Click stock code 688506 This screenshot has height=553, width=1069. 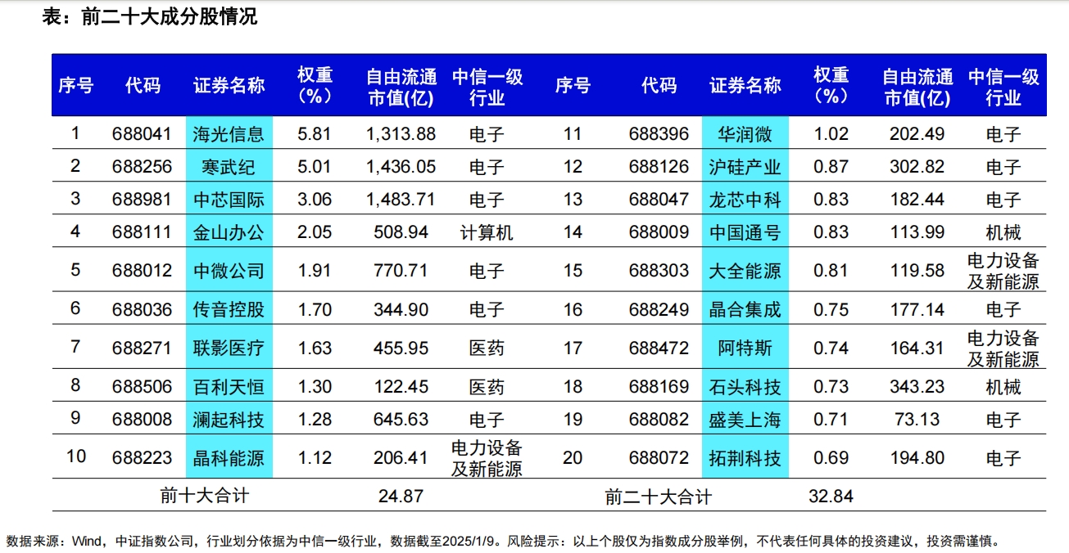[x=143, y=386]
